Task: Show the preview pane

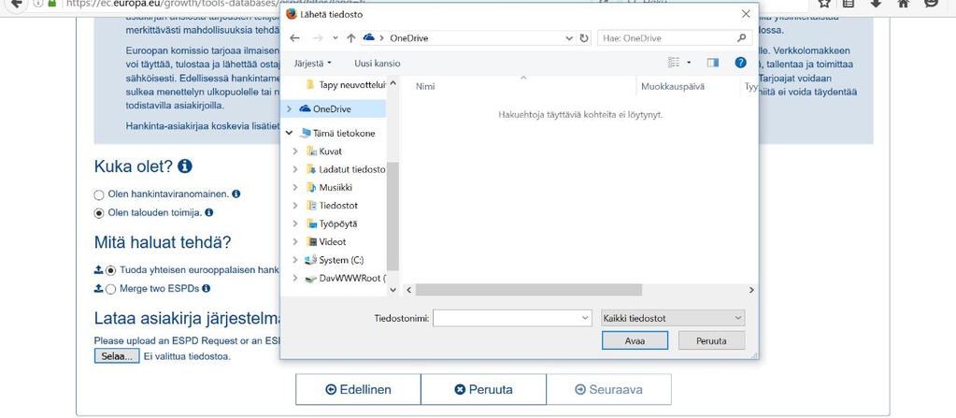Action: point(713,63)
